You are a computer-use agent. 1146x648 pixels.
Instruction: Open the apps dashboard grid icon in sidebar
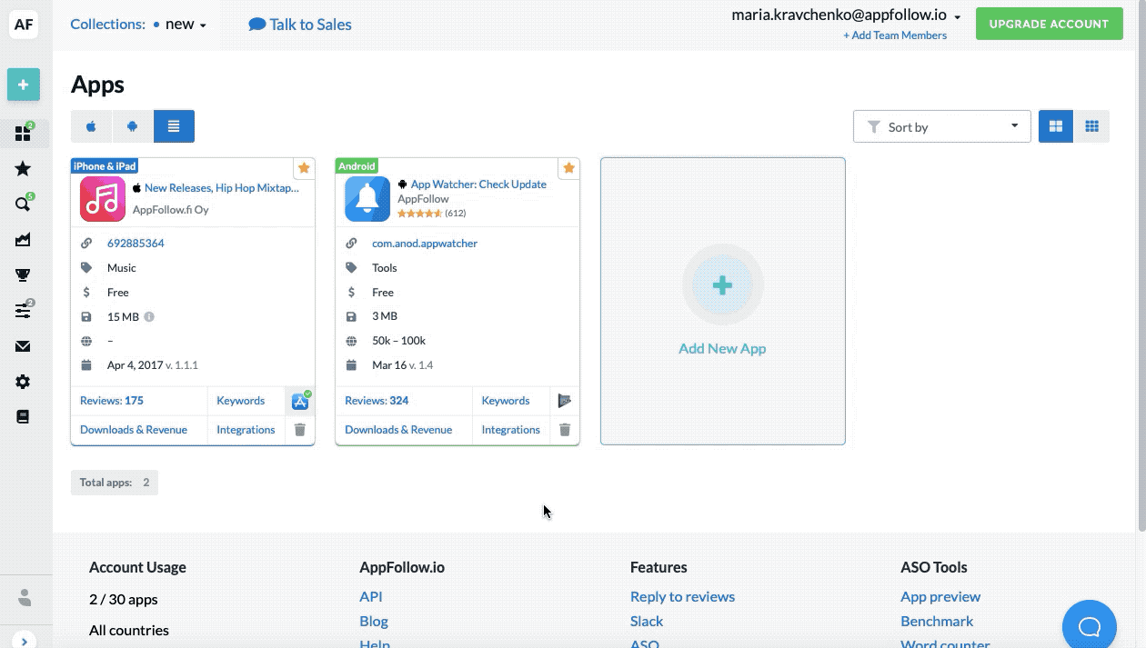[x=24, y=135]
